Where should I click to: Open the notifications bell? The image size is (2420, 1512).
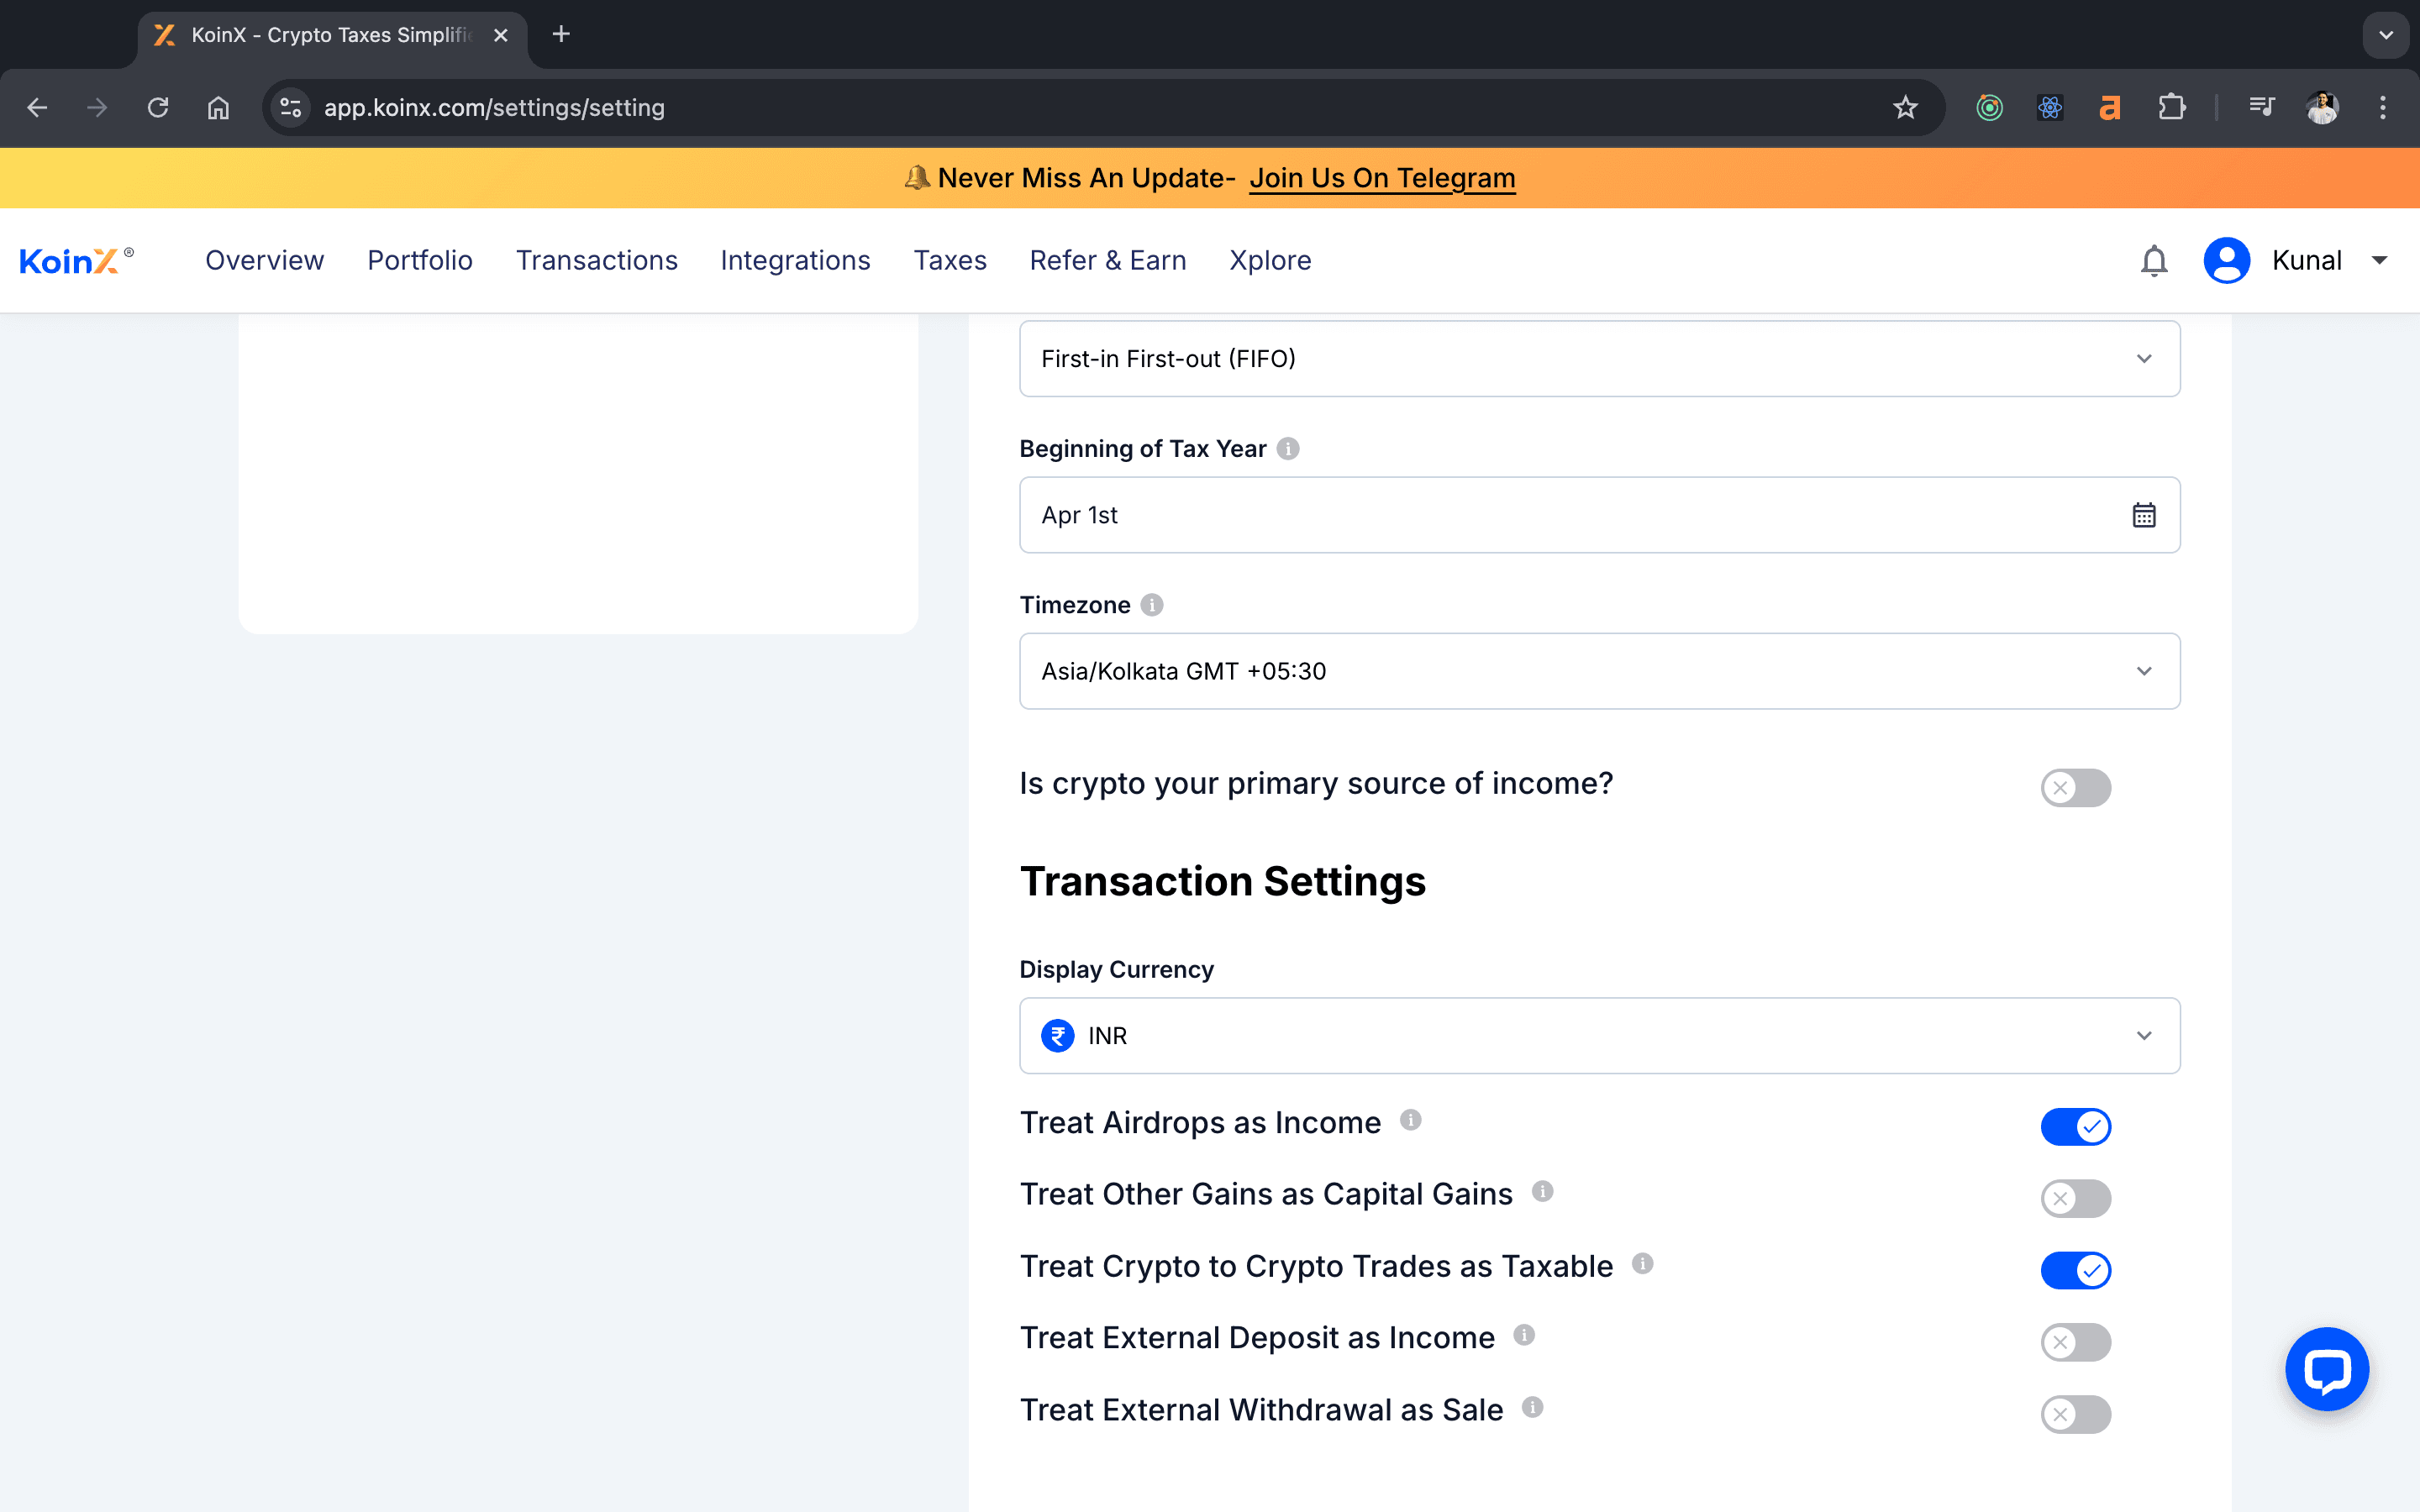(x=2153, y=260)
